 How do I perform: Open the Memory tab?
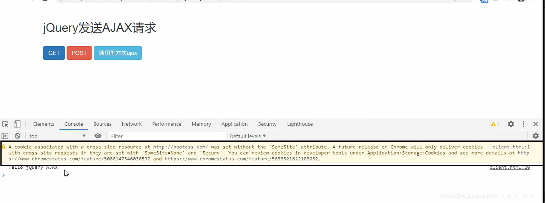201,124
